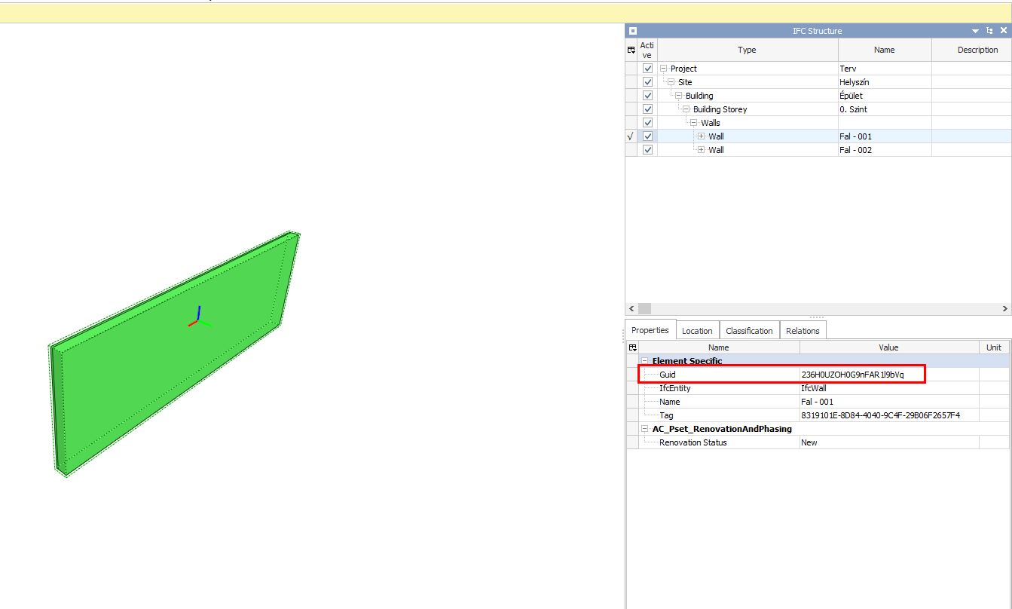Sort by the Description column header
The height and width of the screenshot is (609, 1012).
[972, 50]
